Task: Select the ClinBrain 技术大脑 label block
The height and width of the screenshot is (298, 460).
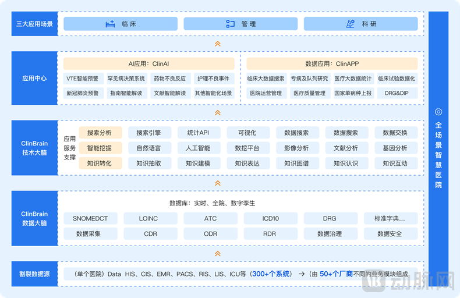Action: pos(34,148)
